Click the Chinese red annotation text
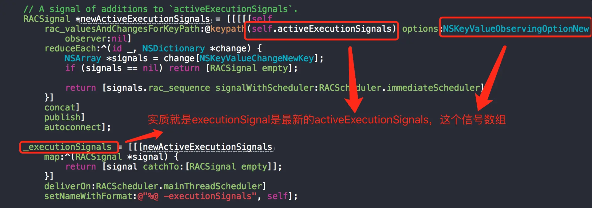 (x=326, y=120)
